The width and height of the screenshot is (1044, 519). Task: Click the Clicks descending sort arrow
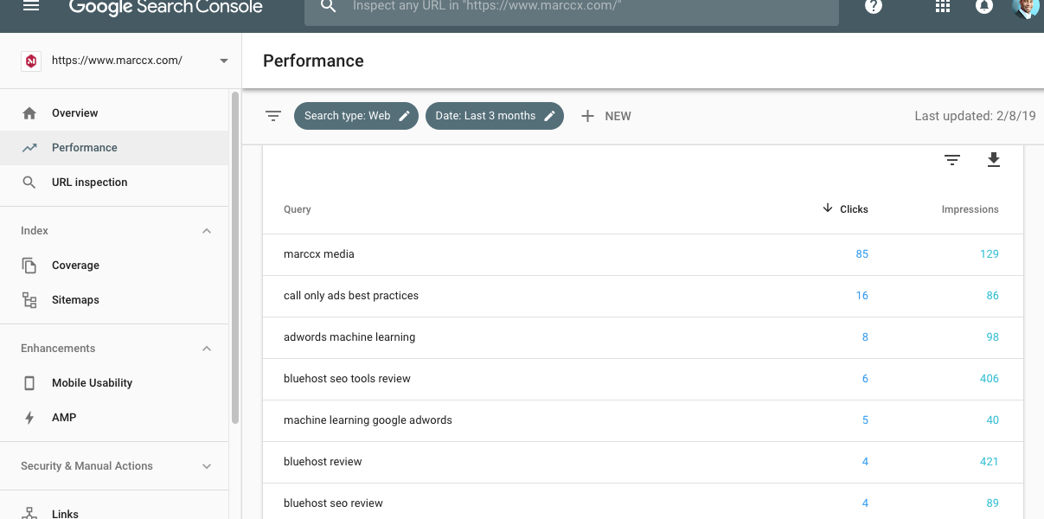pos(828,208)
